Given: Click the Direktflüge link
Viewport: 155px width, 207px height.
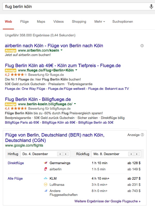Looking at the screenshot, I should 16,163.
